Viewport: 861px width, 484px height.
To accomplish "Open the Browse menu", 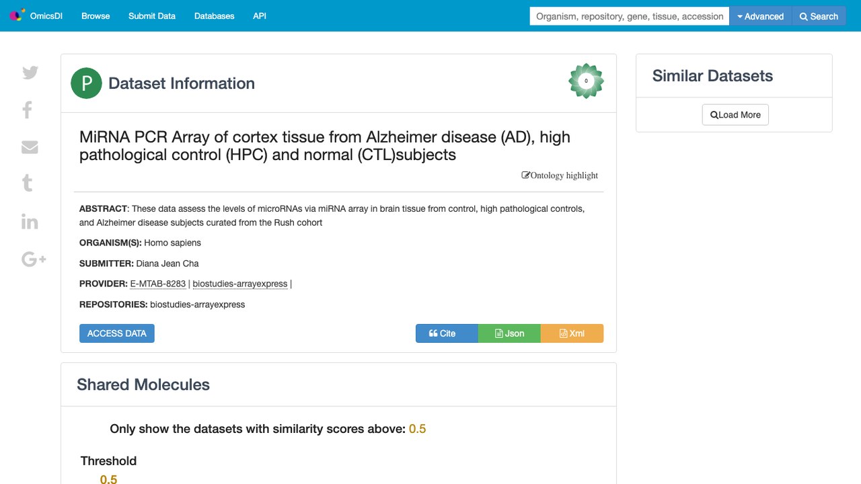I will coord(96,16).
